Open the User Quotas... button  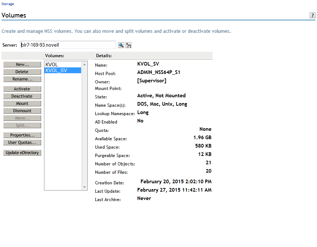(x=22, y=142)
